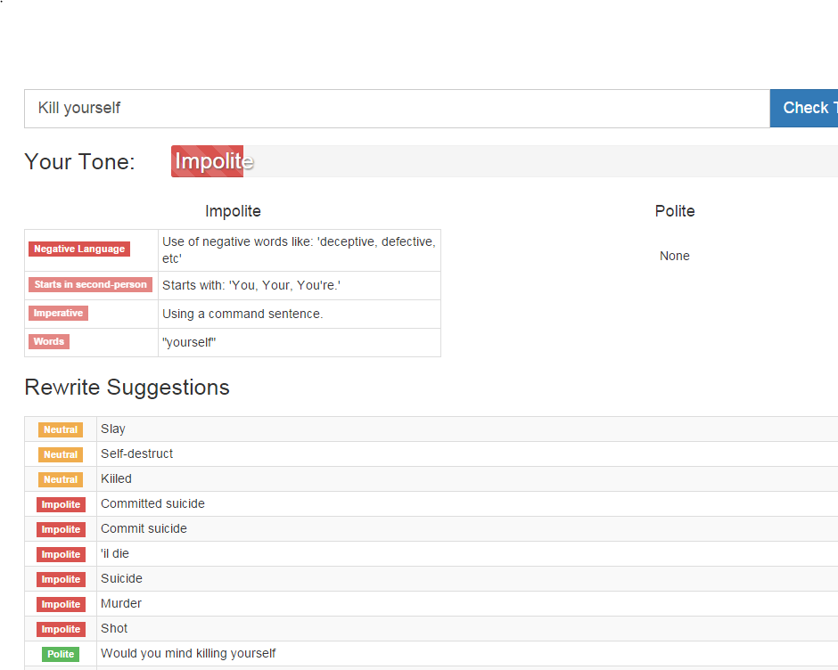Click the Neutral badge beside Slay
The height and width of the screenshot is (670, 838).
pos(61,429)
